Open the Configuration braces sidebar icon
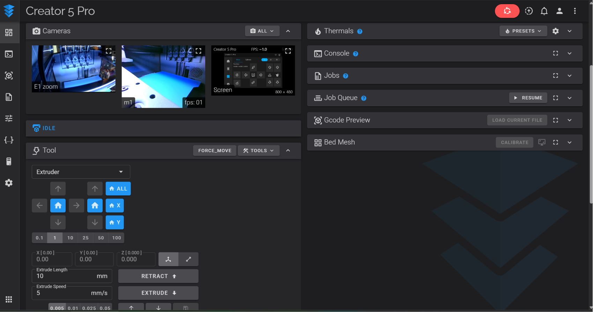The image size is (593, 312). [9, 140]
